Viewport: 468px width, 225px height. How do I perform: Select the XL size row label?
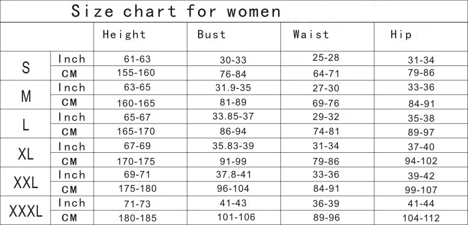point(26,154)
